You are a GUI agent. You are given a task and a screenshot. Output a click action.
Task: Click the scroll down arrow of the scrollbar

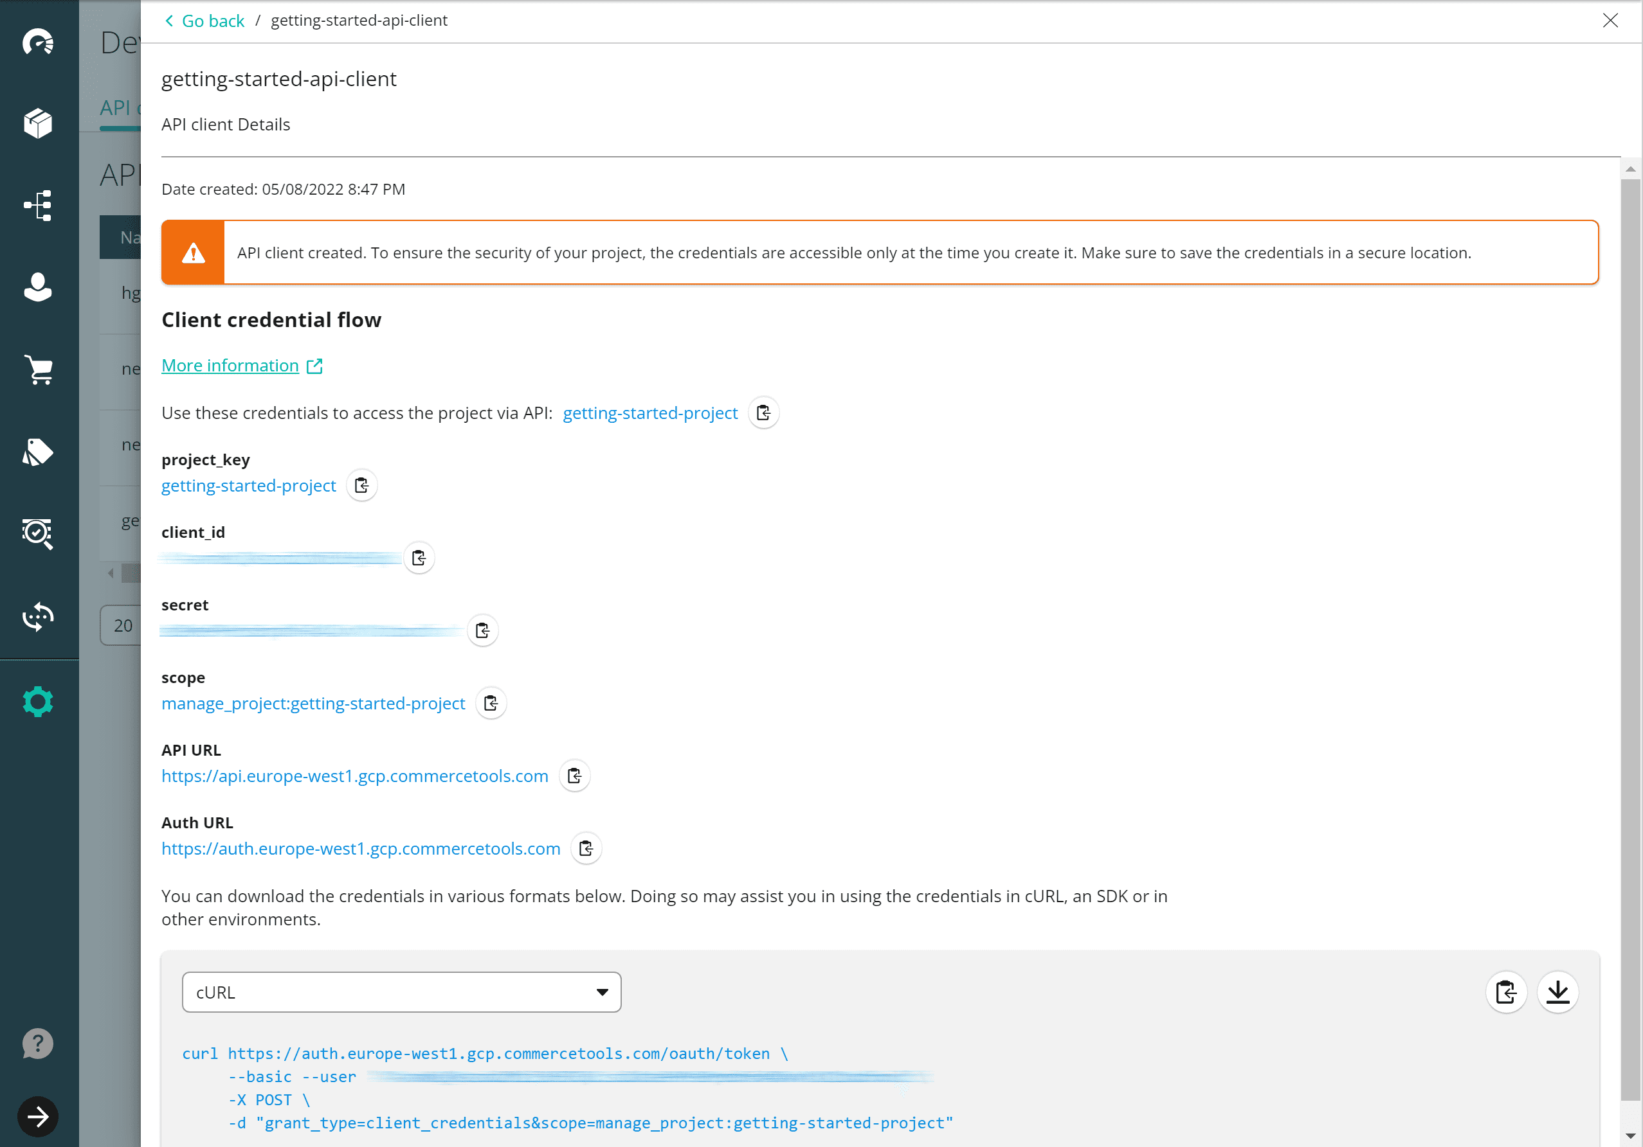click(x=1630, y=1135)
